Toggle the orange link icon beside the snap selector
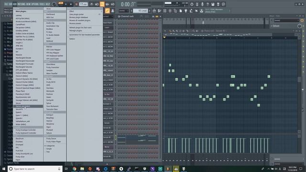This screenshot has width=306, height=172. (x=107, y=11)
